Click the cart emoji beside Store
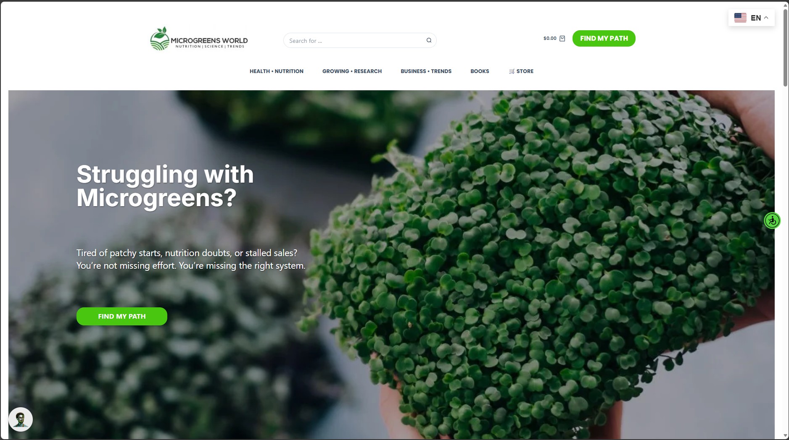The height and width of the screenshot is (440, 789). pyautogui.click(x=512, y=71)
